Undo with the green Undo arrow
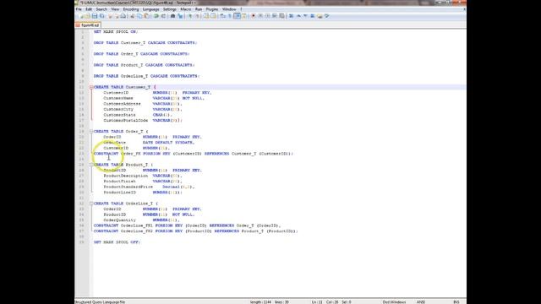Viewport: 541px width, 304px height. click(x=156, y=16)
